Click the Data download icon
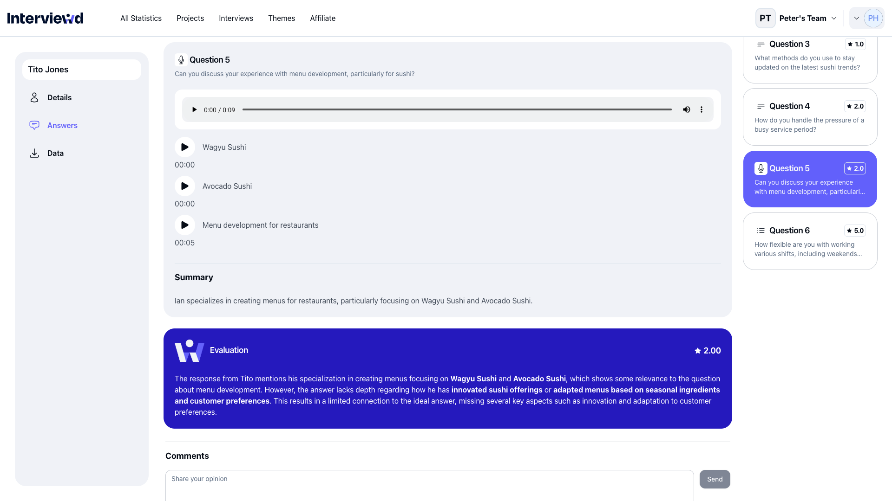892x501 pixels. [34, 153]
